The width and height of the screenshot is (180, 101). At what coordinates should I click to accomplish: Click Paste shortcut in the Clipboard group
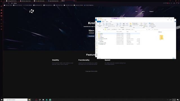pyautogui.click(x=111, y=26)
